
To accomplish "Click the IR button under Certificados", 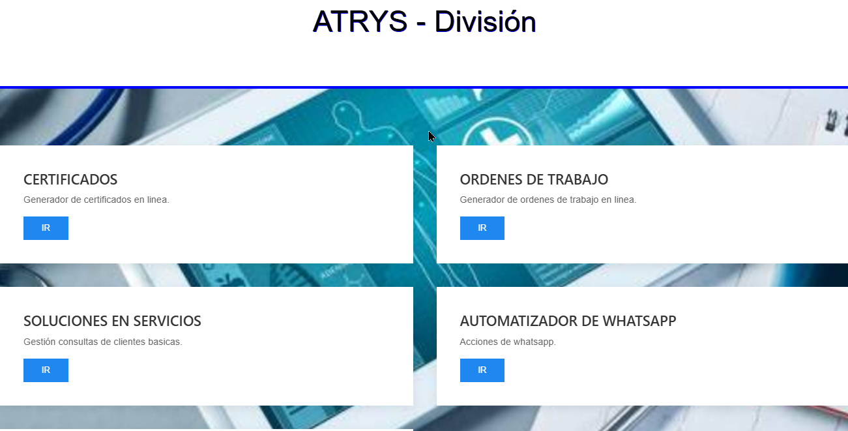I will [46, 228].
